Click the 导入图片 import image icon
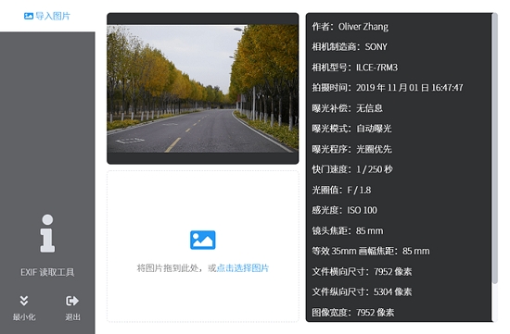Image resolution: width=510 pixels, height=334 pixels. pos(29,16)
